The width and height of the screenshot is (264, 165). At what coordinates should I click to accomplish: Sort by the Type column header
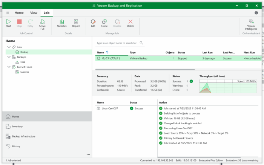(x=133, y=52)
